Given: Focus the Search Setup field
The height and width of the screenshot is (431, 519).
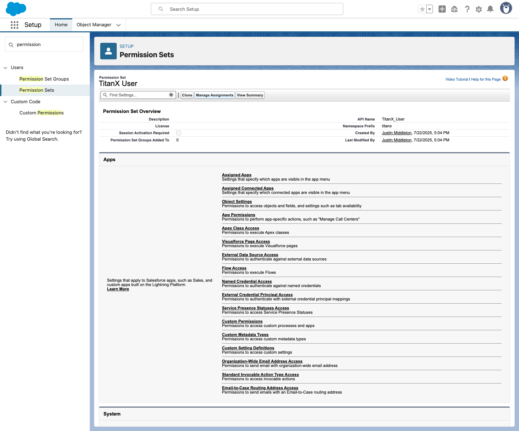Looking at the screenshot, I should pyautogui.click(x=247, y=9).
